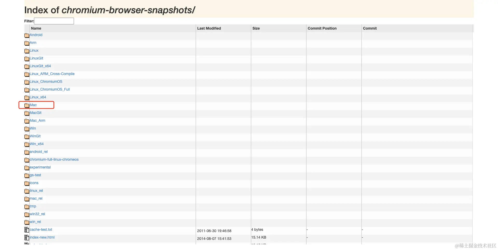This screenshot has width=498, height=250.
Task: Focus the Filter text box
Action: 54,21
